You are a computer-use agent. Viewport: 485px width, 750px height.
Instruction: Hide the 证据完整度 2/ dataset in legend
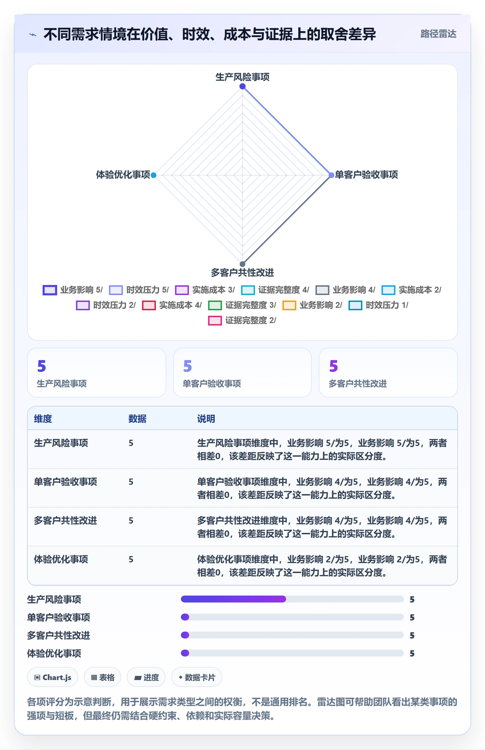coord(242,320)
